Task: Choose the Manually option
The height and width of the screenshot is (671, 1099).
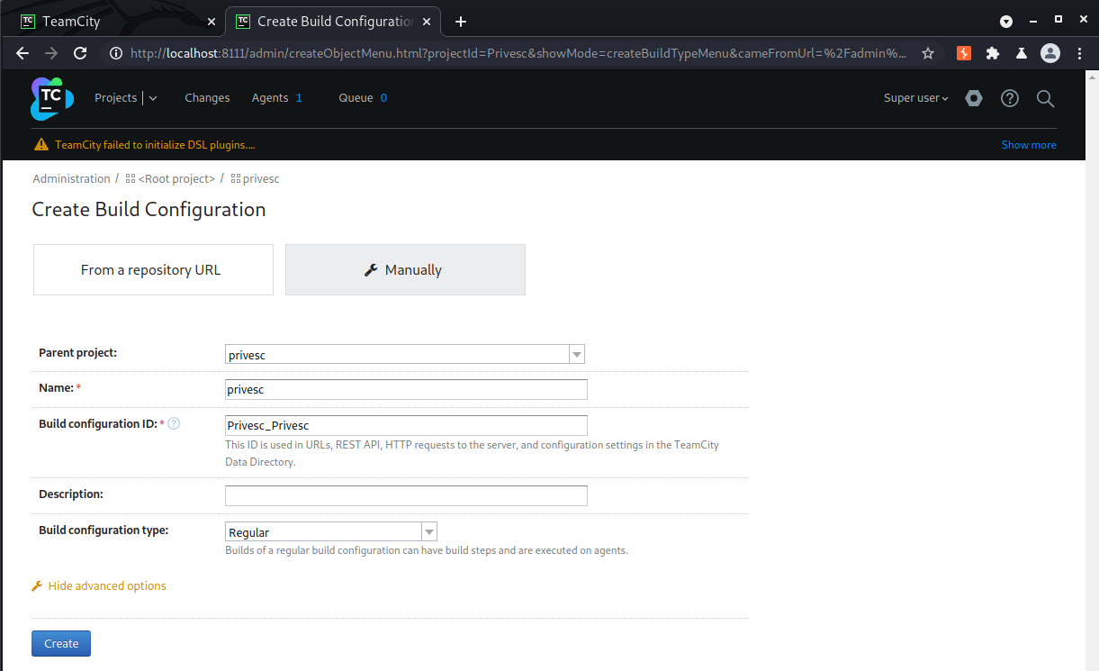Action: coord(405,269)
